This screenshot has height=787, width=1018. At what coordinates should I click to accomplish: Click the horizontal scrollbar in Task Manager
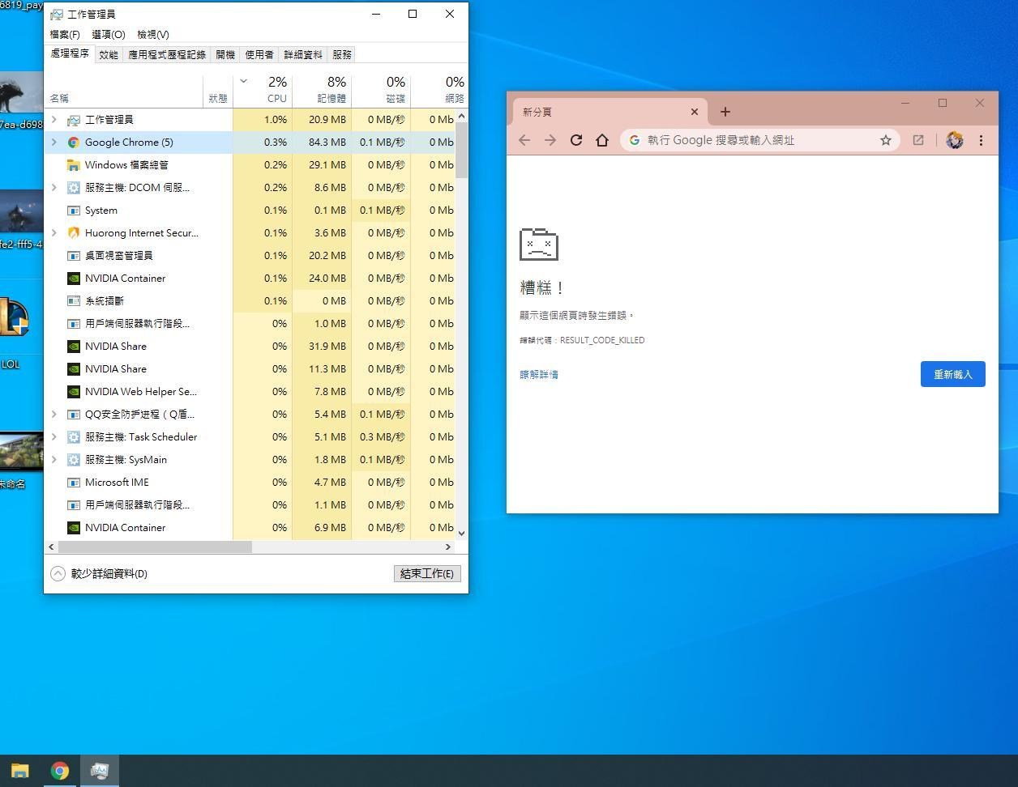coord(154,547)
